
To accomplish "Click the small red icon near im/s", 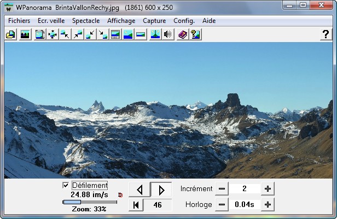I will coord(120,195).
